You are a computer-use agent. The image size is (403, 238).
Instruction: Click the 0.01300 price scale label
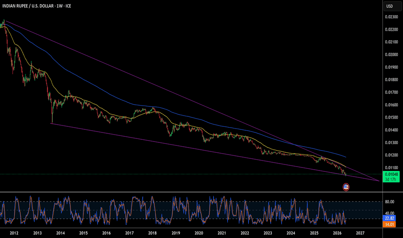click(x=391, y=142)
